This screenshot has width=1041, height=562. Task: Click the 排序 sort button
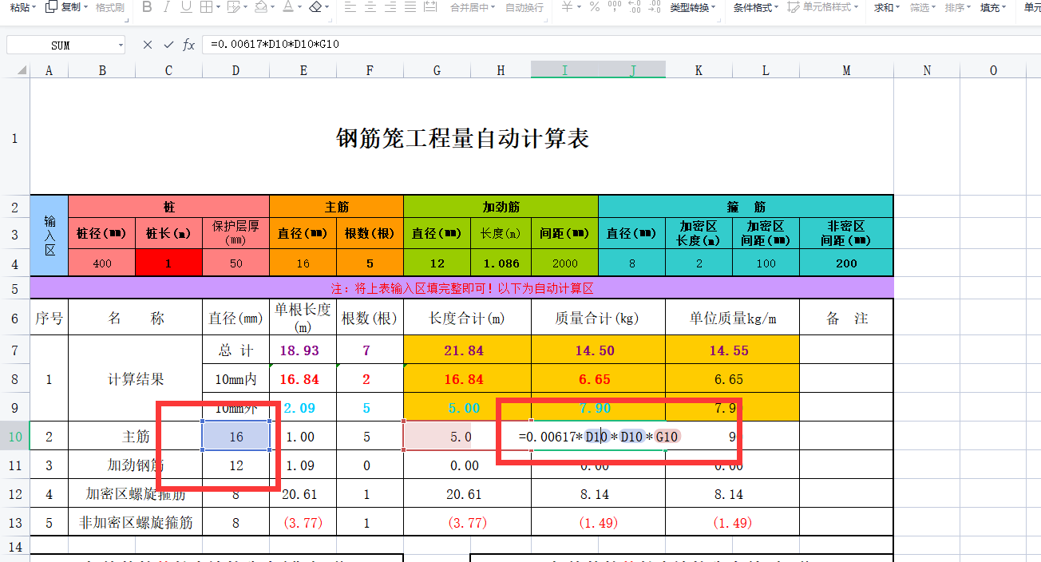[x=958, y=7]
